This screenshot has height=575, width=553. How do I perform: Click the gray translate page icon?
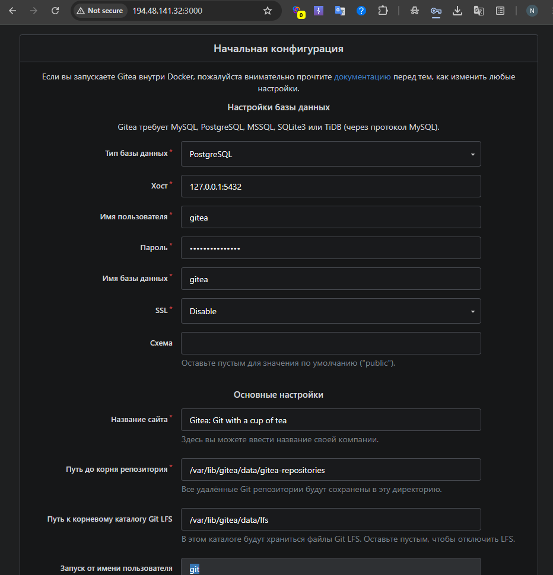pyautogui.click(x=478, y=11)
